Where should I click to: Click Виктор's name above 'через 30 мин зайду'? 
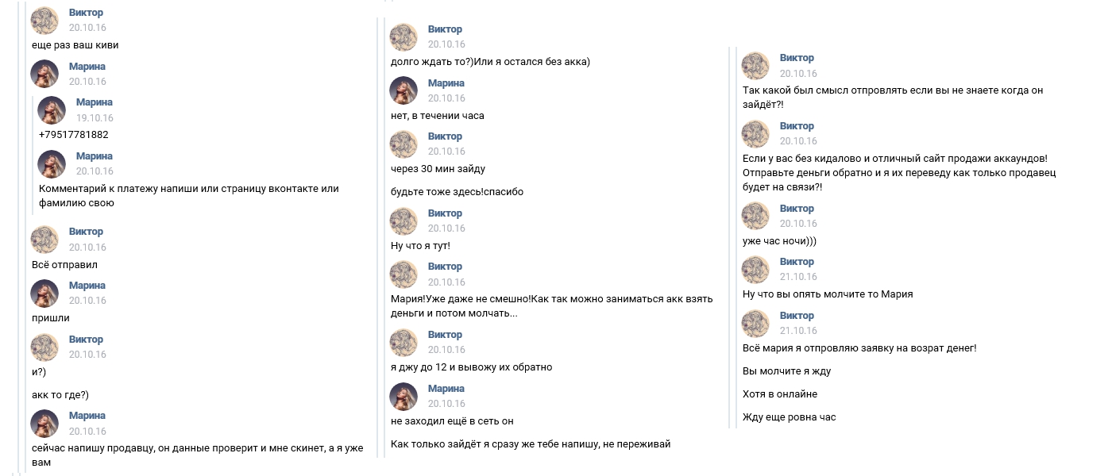point(445,136)
